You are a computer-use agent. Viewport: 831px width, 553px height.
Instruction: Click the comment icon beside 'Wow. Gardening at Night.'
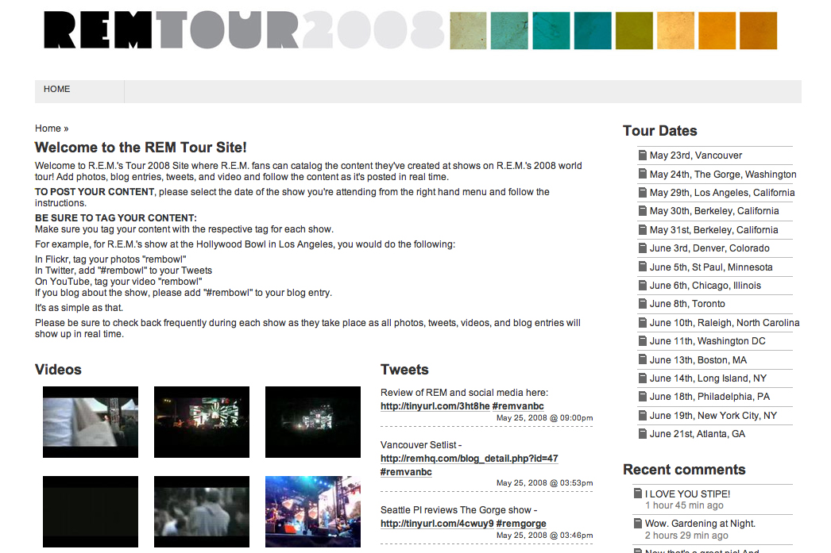pyautogui.click(x=638, y=523)
